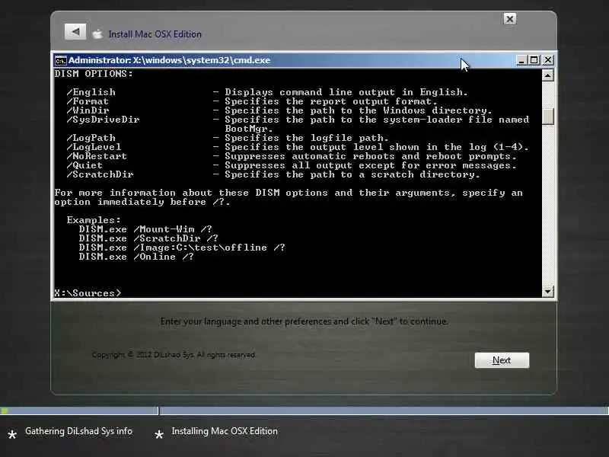Click the Apple logo icon beside installer title
Viewport: 609px width, 457px height.
point(97,34)
